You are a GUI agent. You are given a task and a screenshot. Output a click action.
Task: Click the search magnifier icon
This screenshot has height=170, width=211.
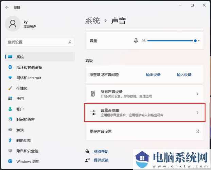pos(70,42)
